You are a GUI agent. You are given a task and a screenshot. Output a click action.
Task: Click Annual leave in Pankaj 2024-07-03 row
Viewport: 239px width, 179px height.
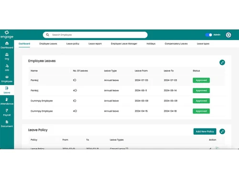pos(111,80)
